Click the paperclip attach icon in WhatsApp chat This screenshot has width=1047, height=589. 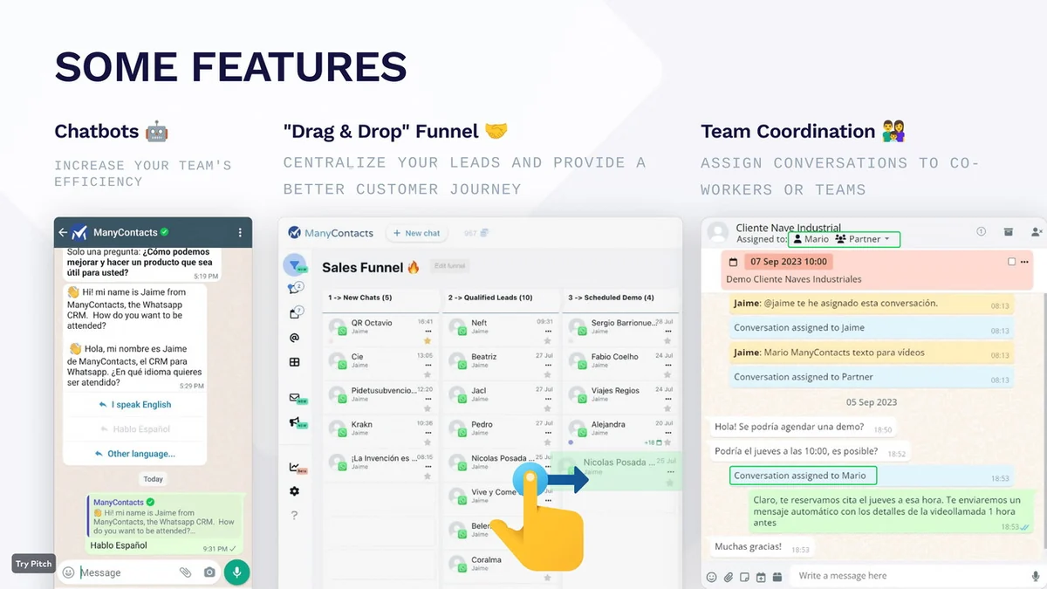(x=185, y=572)
